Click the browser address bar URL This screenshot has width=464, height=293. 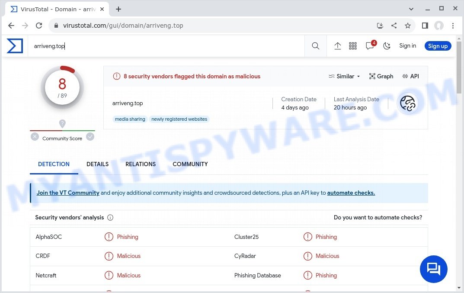click(123, 26)
